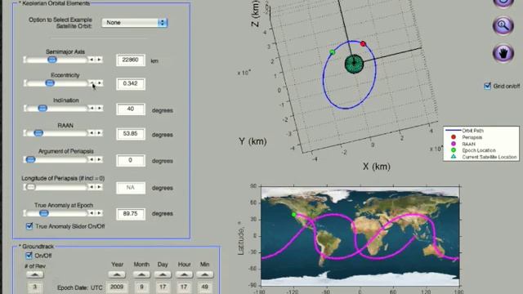Increment epoch Min up arrow

[x=204, y=274]
